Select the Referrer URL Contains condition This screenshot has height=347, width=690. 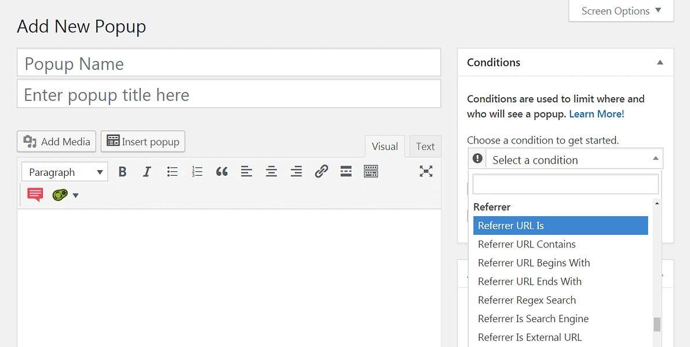[x=527, y=244]
